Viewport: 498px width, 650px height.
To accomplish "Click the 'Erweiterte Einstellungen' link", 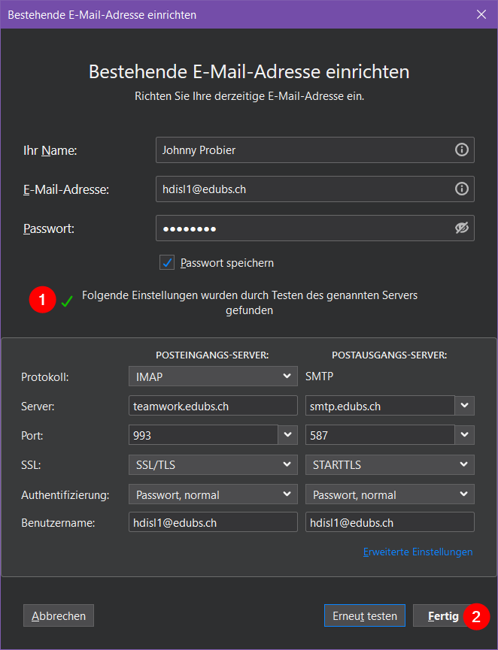I will [x=418, y=552].
